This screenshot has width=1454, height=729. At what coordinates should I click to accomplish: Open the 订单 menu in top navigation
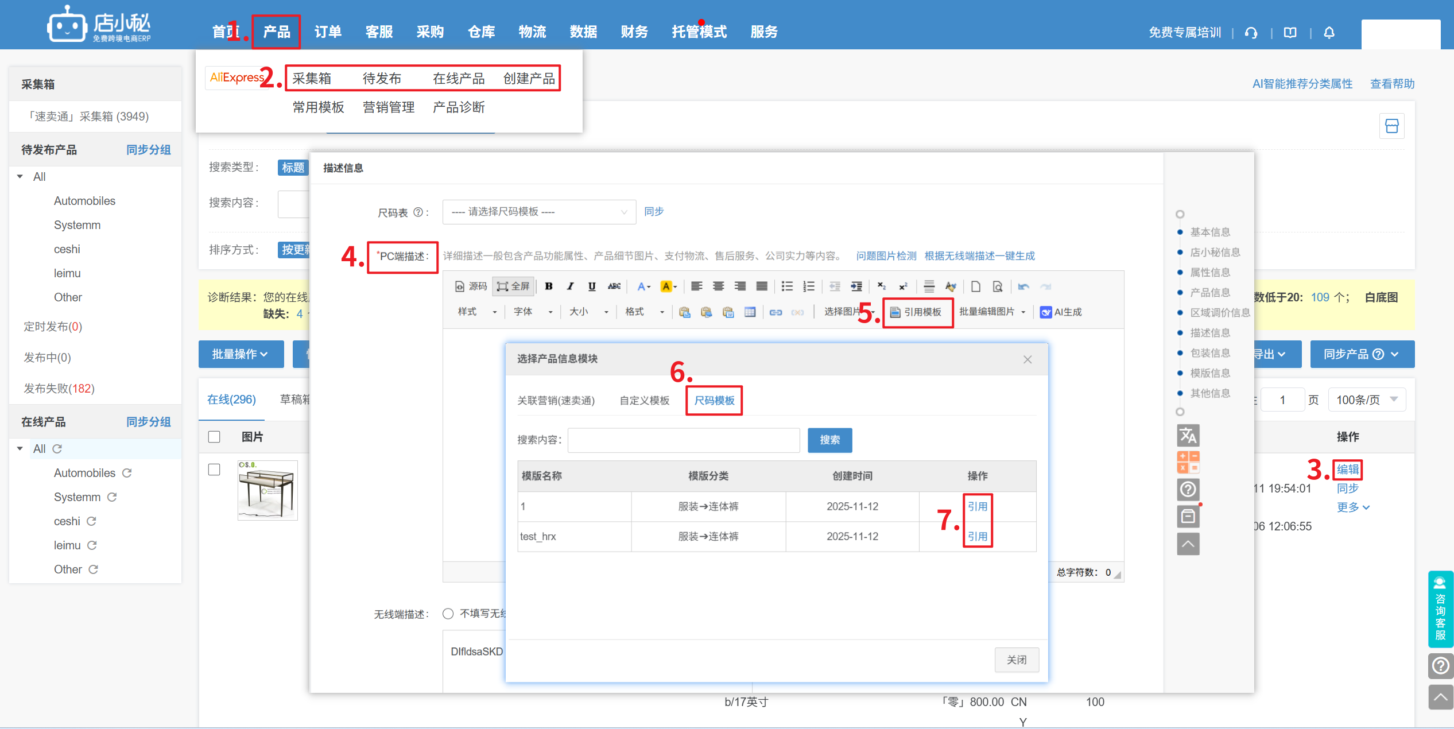point(328,32)
